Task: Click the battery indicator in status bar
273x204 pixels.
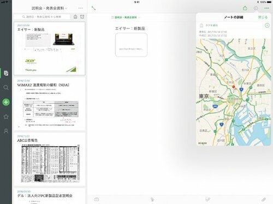Action: point(269,2)
